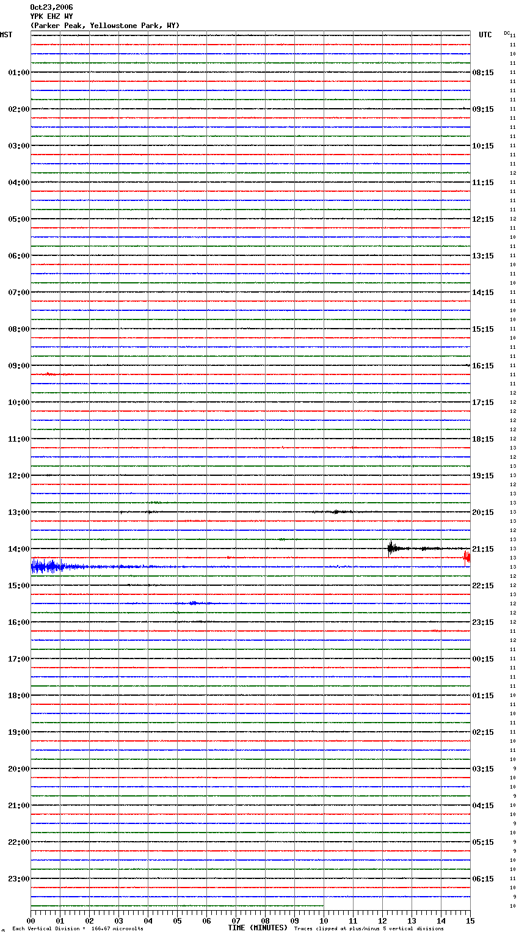The image size is (519, 937).
Task: Select the 08:00 MST time label
Action: 19,329
